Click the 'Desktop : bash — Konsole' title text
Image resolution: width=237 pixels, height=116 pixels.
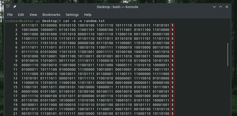[x=117, y=7]
